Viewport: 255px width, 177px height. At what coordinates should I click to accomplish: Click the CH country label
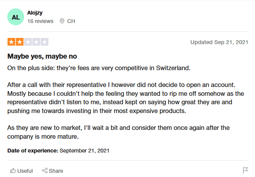tap(71, 21)
